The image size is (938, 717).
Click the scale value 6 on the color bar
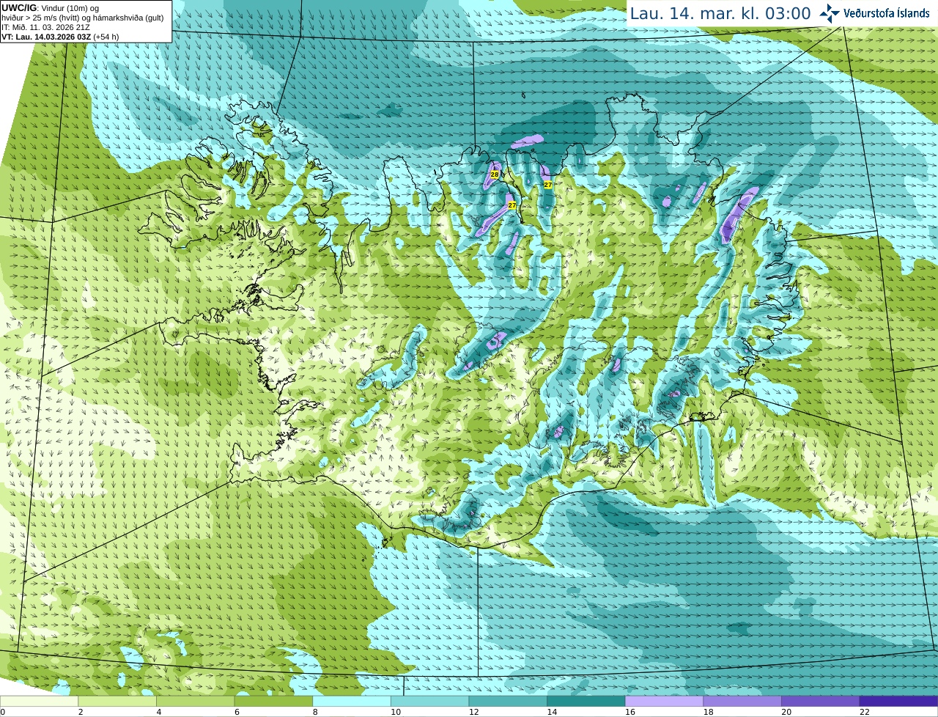coord(237,712)
